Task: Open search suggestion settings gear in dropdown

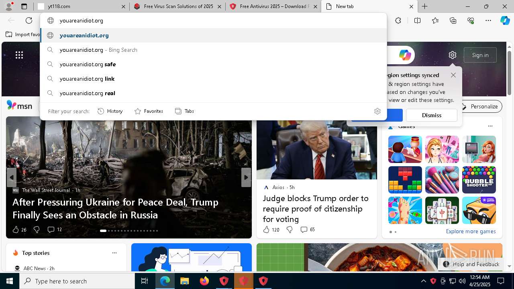Action: (377, 111)
